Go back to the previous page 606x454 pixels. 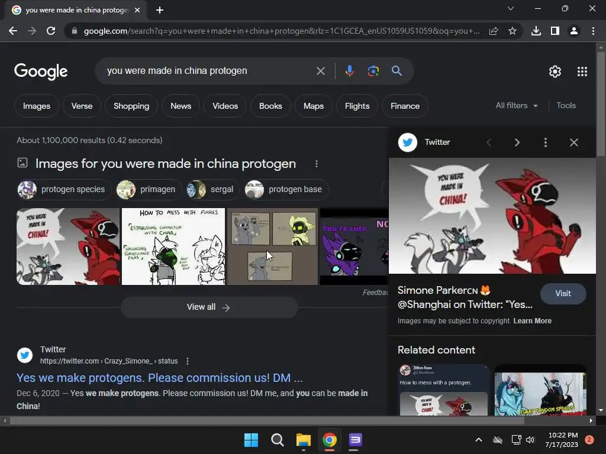pyautogui.click(x=13, y=31)
